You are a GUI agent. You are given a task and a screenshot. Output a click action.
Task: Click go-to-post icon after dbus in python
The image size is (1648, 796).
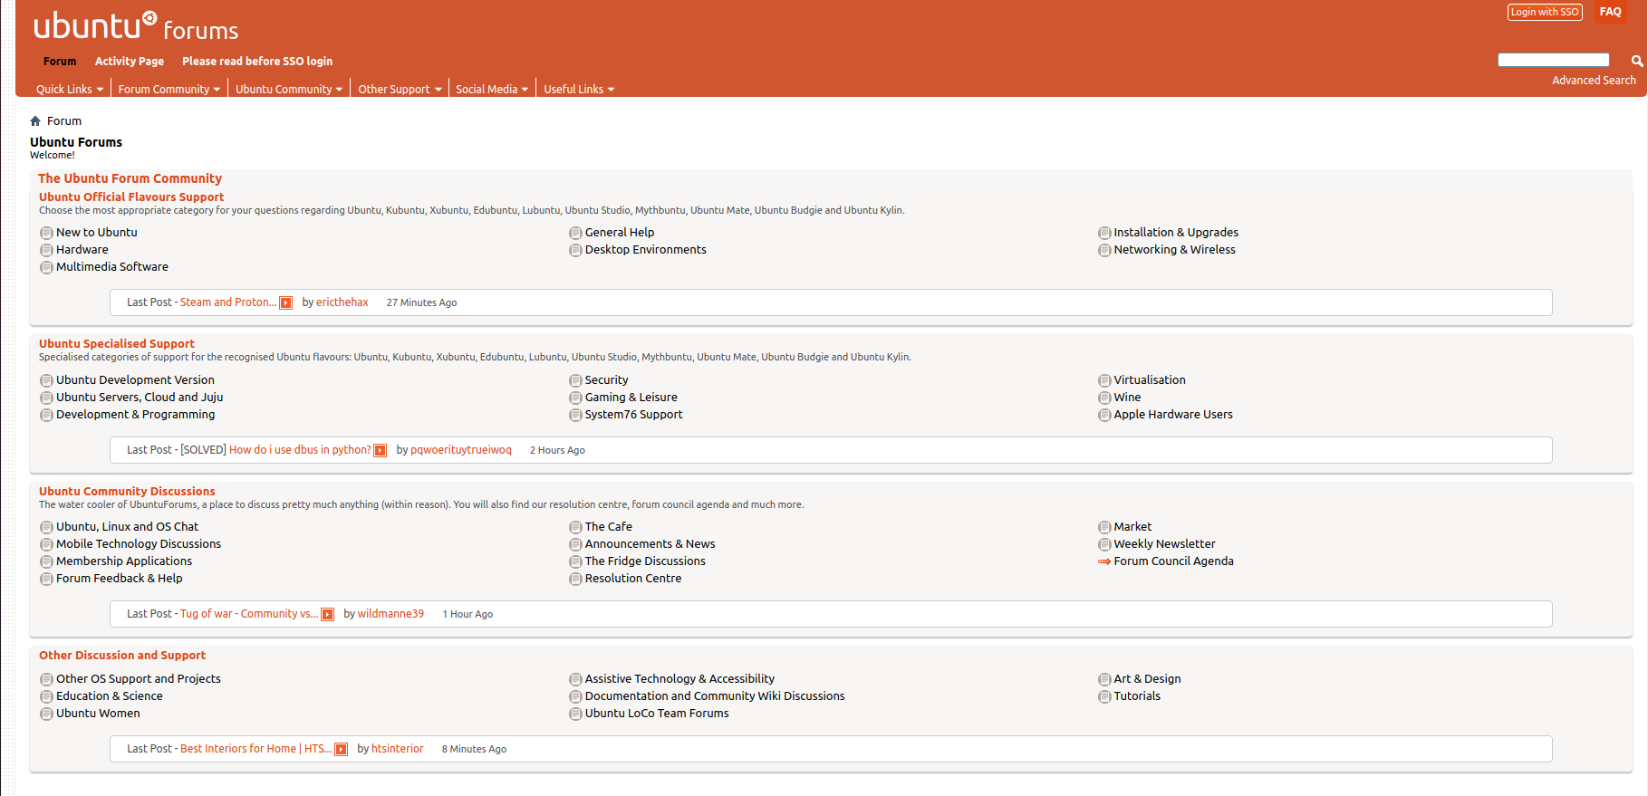click(381, 451)
